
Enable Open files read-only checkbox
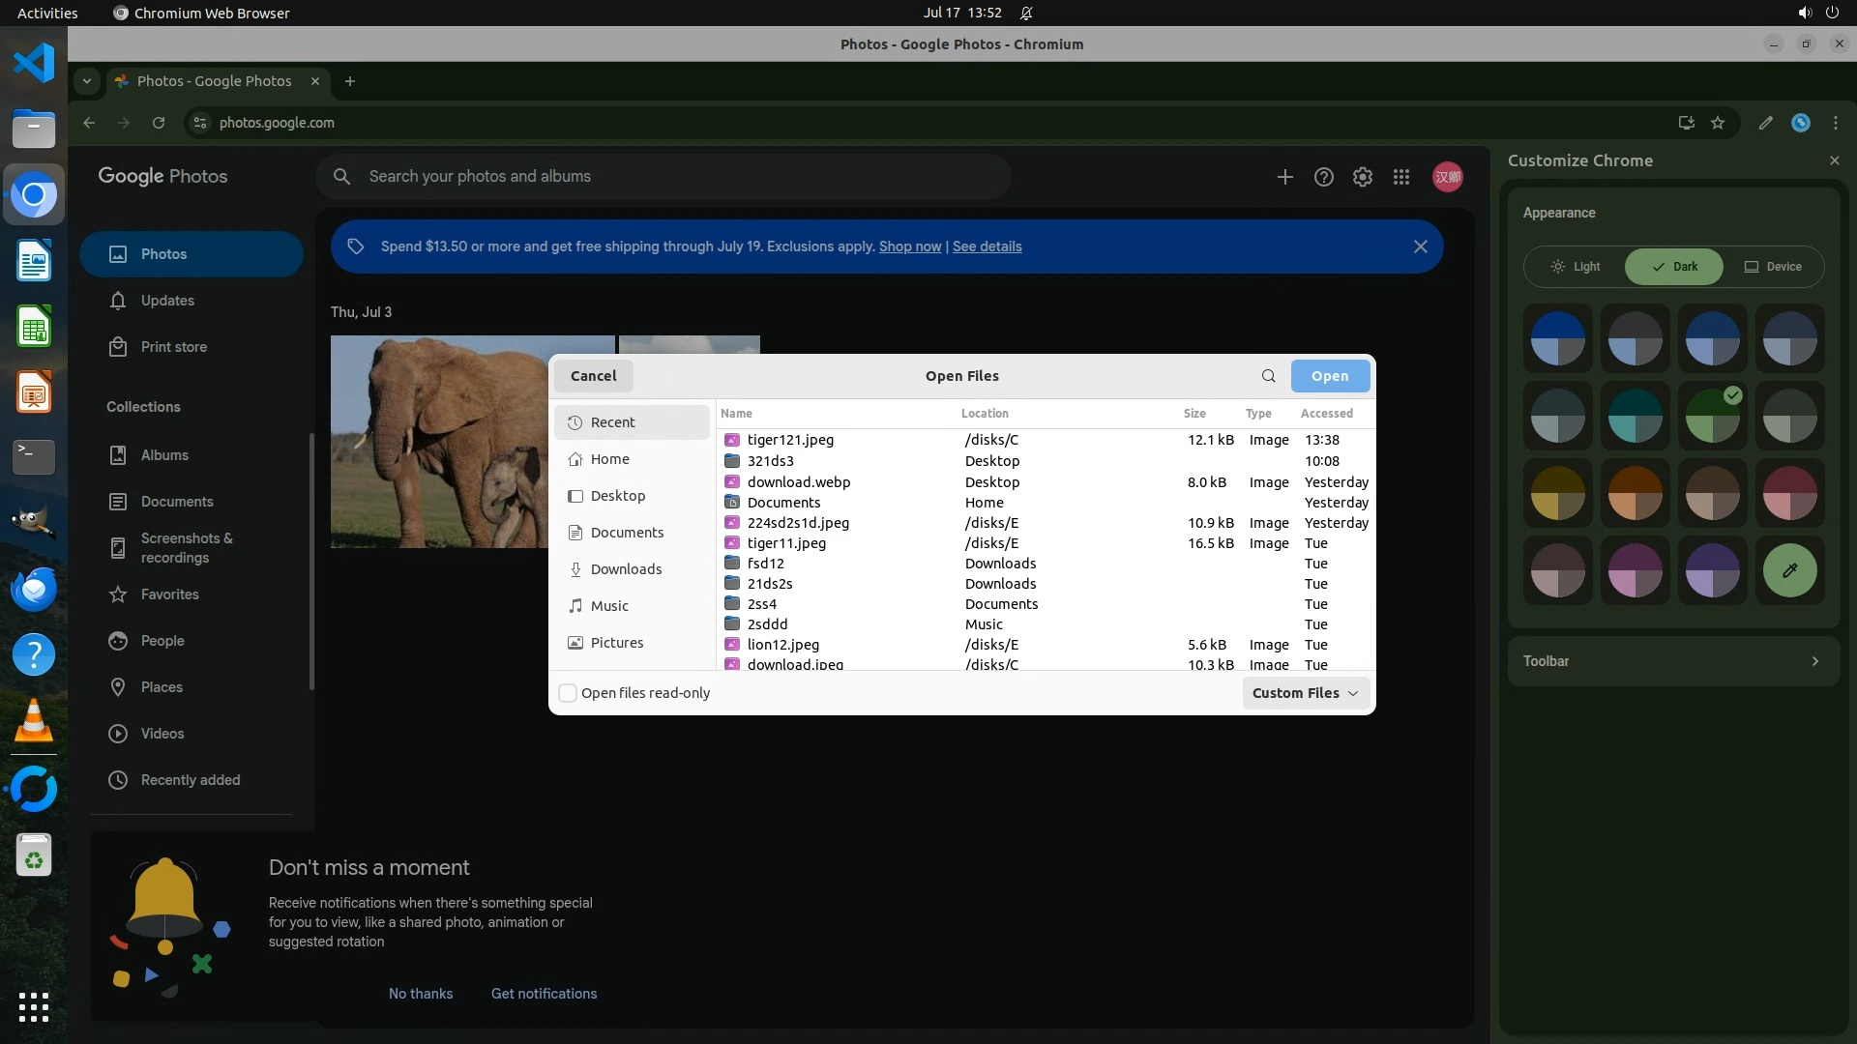coord(569,693)
